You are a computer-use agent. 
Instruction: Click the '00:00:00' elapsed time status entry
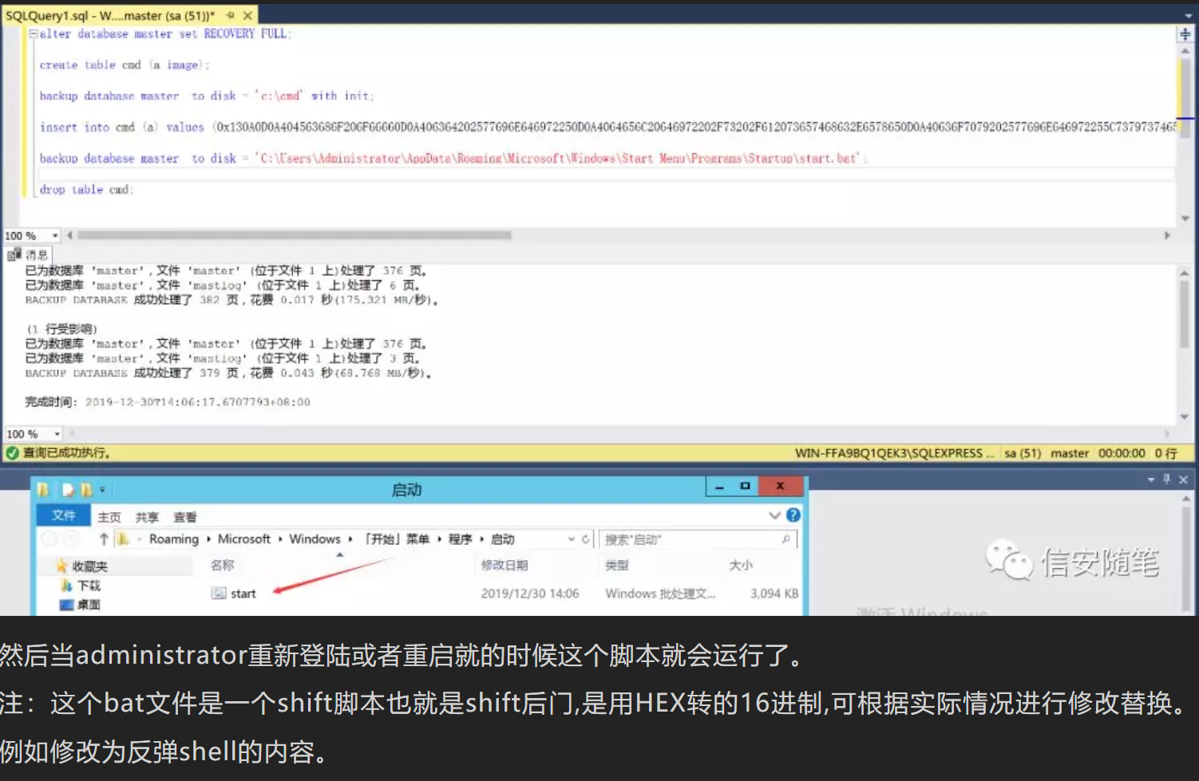pos(1122,453)
